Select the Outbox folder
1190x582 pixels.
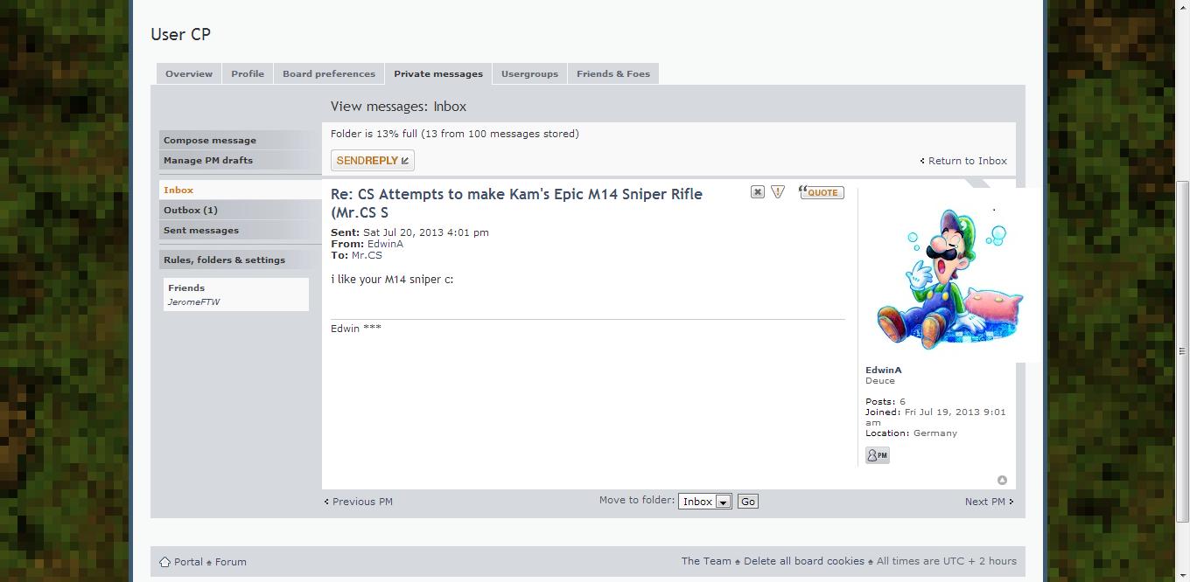(190, 210)
